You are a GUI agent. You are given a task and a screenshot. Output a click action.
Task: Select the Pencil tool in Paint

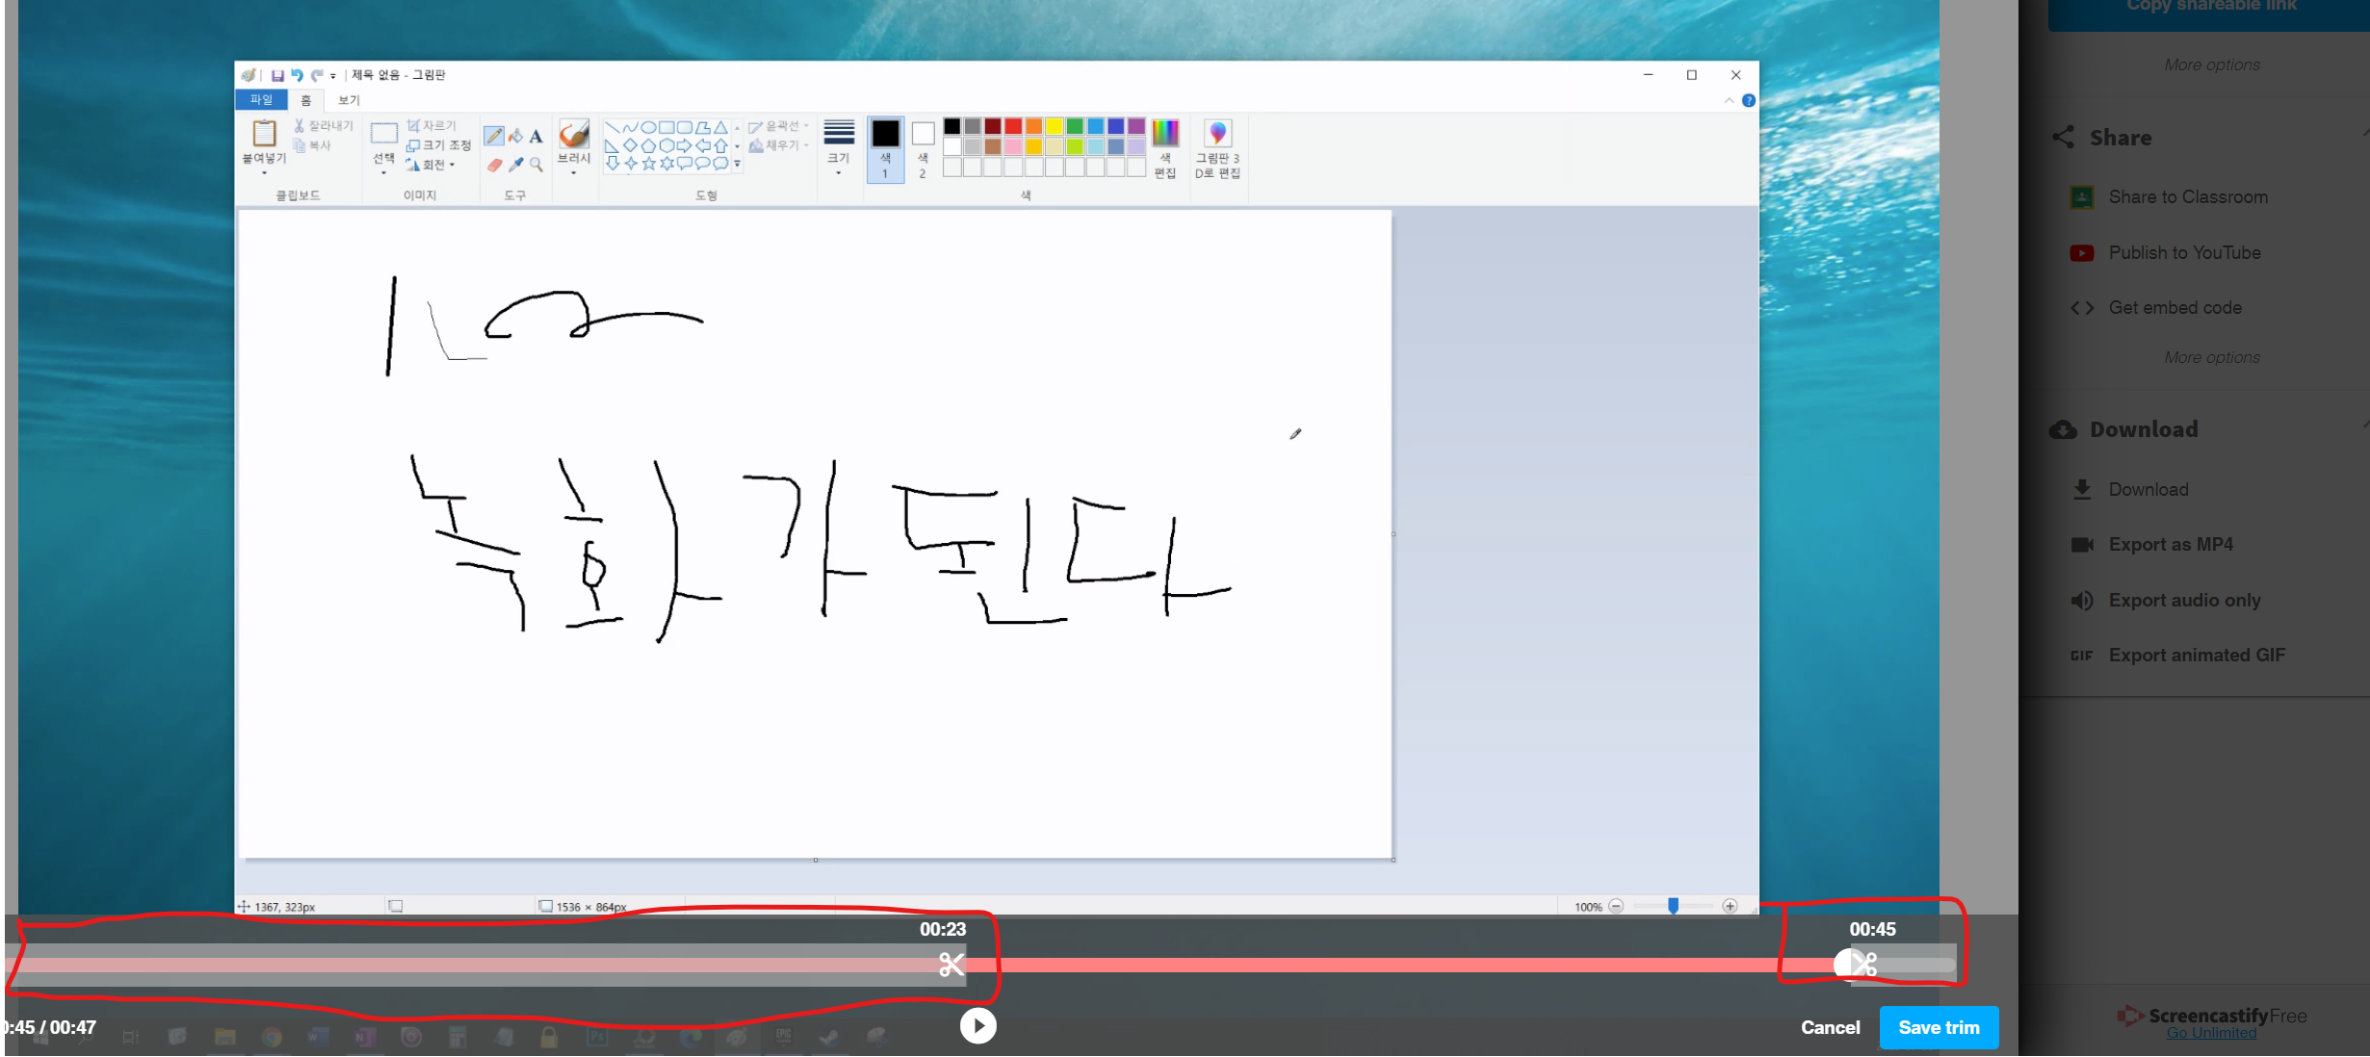pos(494,136)
